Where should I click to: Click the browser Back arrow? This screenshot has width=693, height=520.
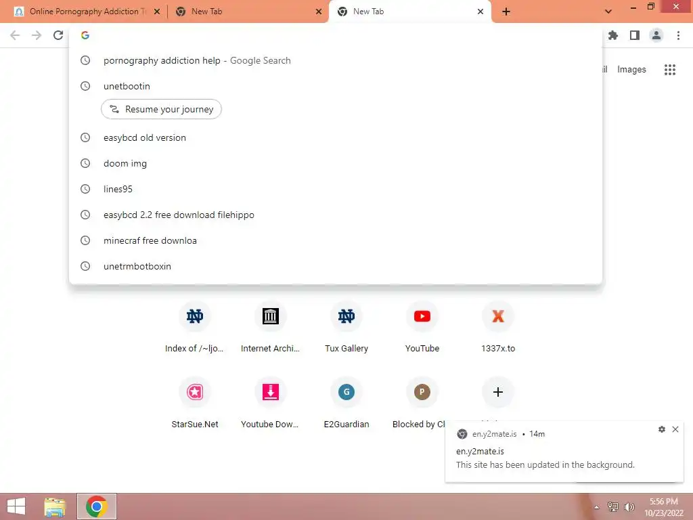(15, 35)
